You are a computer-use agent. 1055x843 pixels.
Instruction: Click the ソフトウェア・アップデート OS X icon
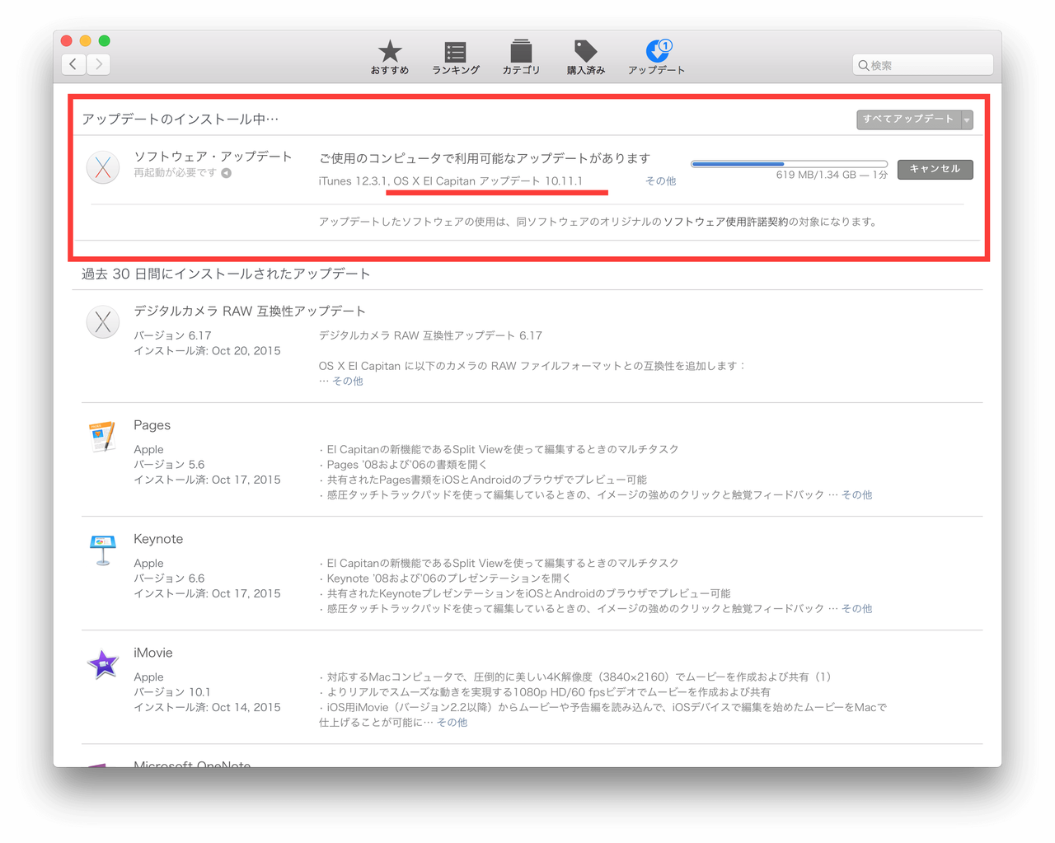pos(103,168)
